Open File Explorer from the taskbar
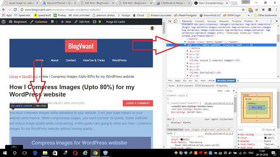This screenshot has width=280, height=157. (x=45, y=153)
